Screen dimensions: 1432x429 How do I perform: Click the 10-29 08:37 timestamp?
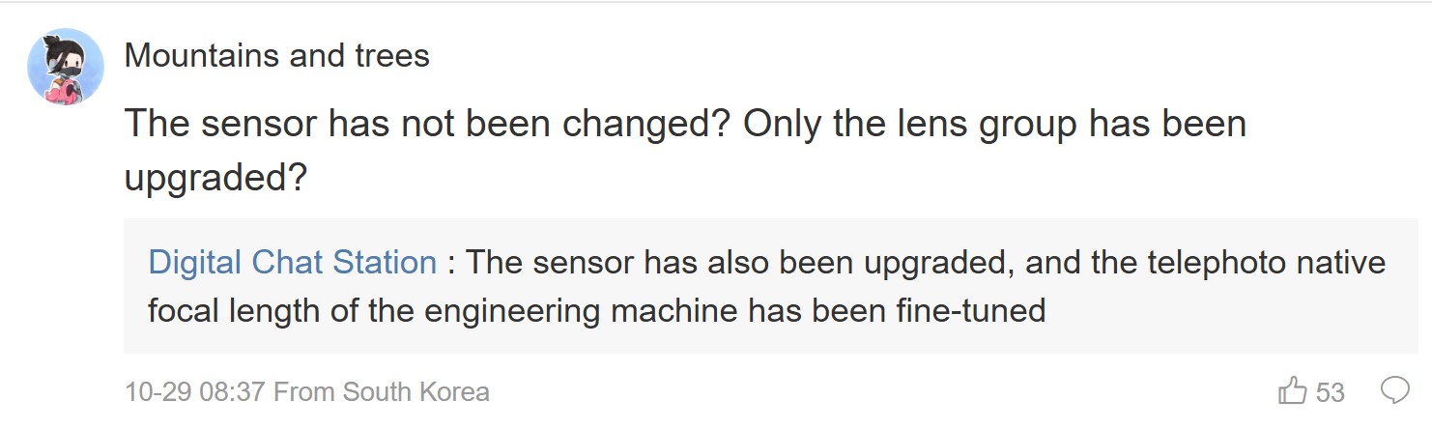[x=195, y=392]
